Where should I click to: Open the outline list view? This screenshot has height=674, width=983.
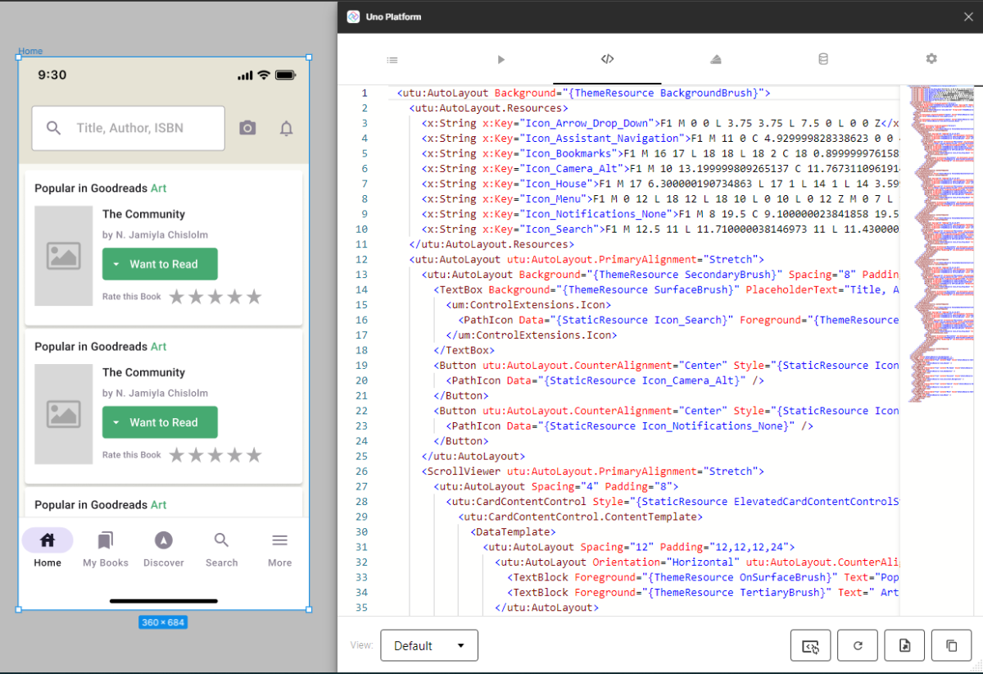[392, 59]
